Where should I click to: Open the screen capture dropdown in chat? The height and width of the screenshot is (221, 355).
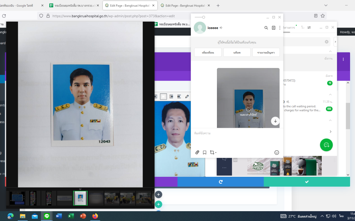click(x=213, y=152)
